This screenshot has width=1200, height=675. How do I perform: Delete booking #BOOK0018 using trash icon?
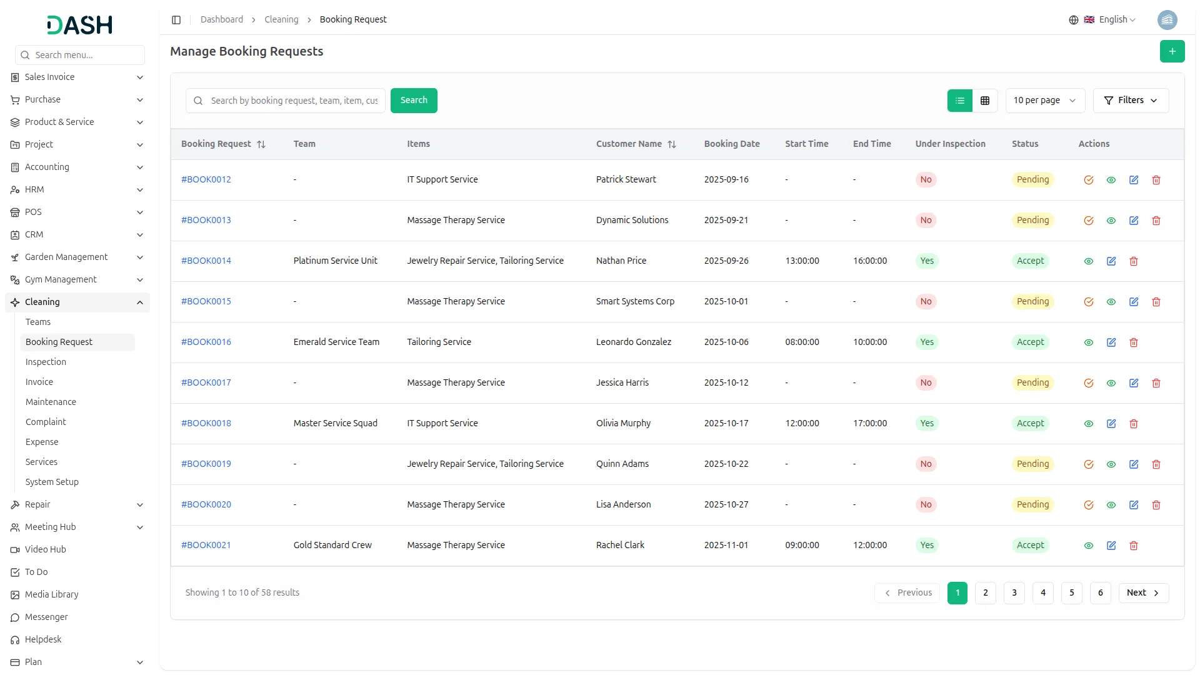pos(1134,424)
